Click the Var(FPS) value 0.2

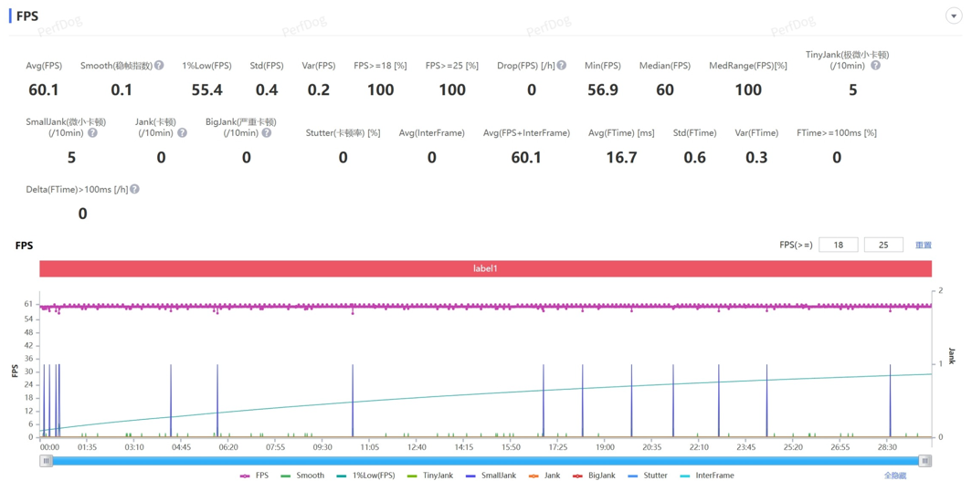click(x=319, y=89)
